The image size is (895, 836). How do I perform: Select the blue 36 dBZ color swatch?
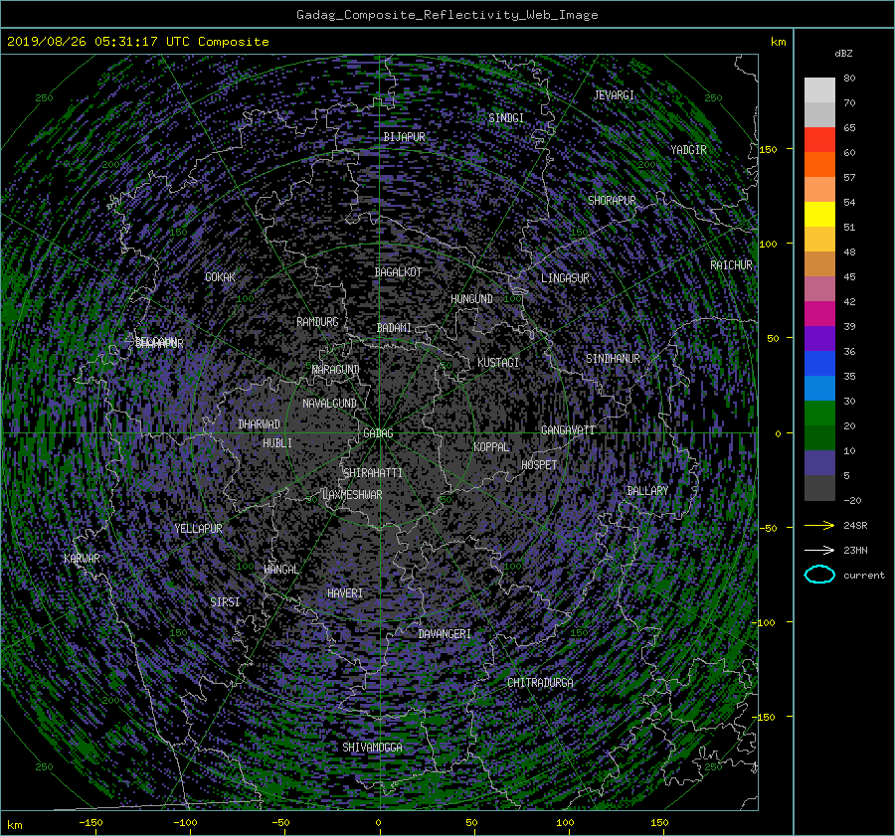819,363
